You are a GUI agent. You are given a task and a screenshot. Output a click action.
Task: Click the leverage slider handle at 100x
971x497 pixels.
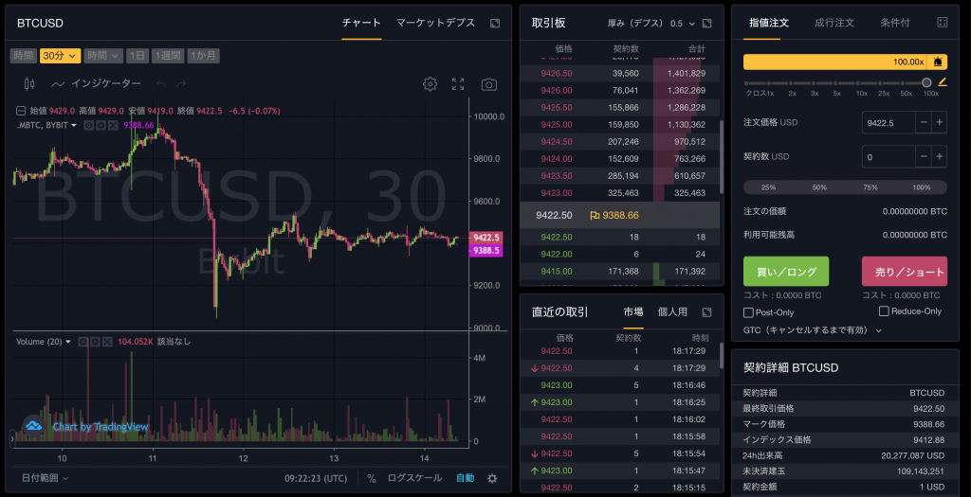(x=926, y=82)
